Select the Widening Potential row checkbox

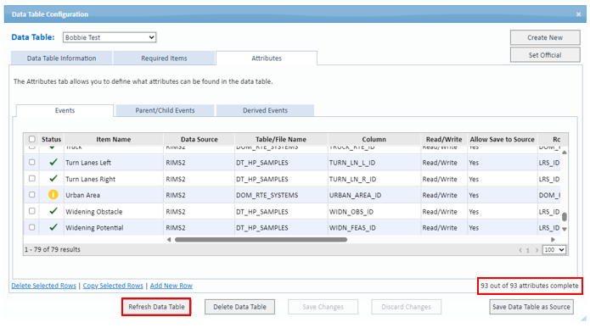pos(32,227)
